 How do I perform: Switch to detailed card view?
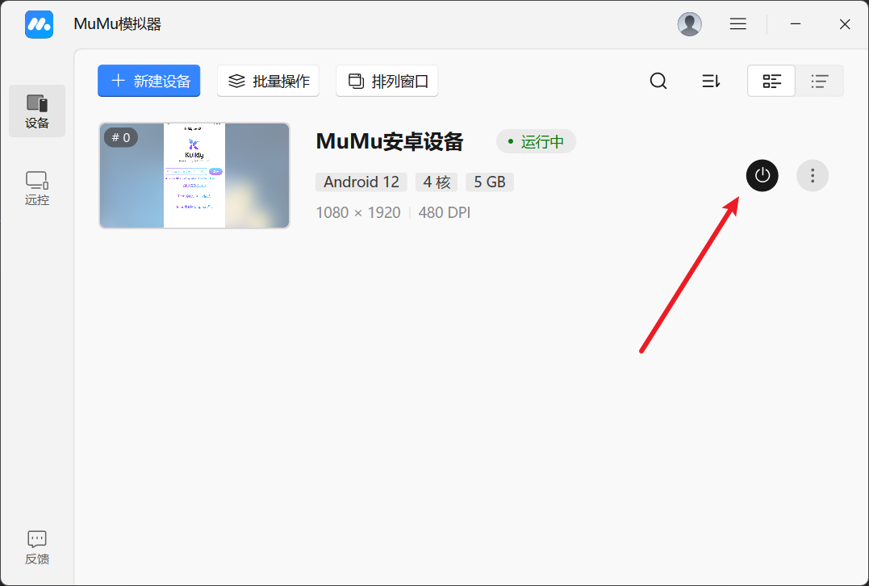pyautogui.click(x=771, y=81)
